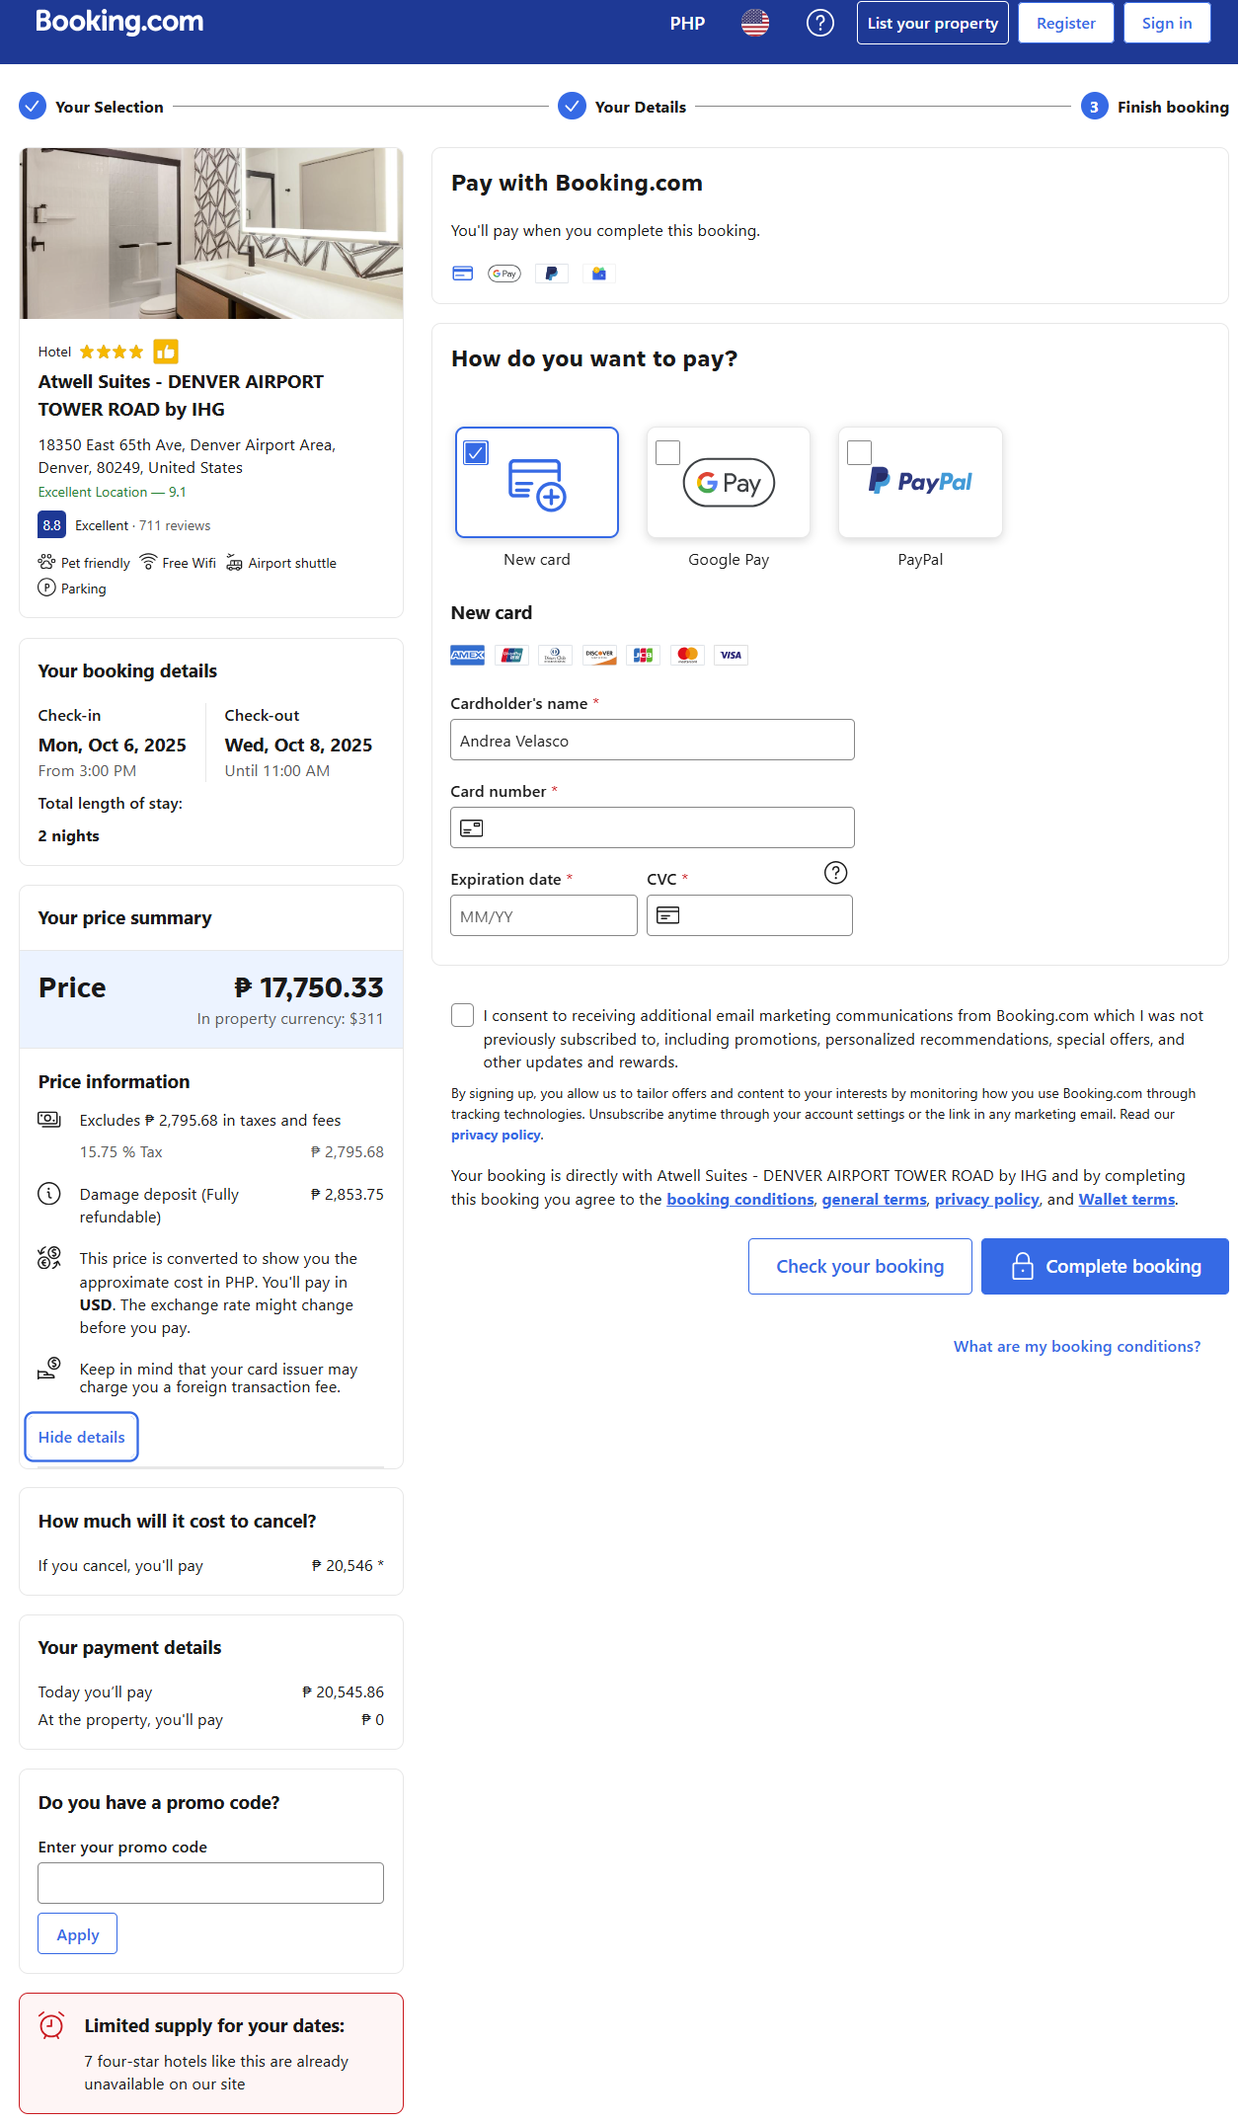
Task: Click the Visa card logo
Action: tap(731, 655)
